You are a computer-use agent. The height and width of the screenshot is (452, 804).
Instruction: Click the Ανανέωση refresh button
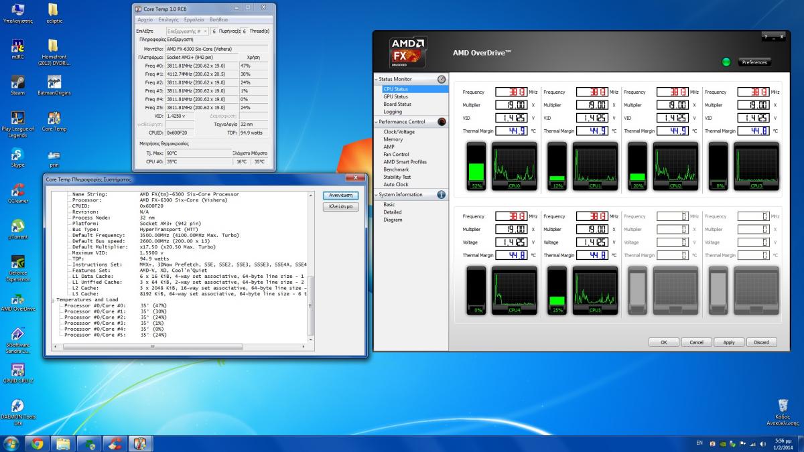pyautogui.click(x=341, y=196)
